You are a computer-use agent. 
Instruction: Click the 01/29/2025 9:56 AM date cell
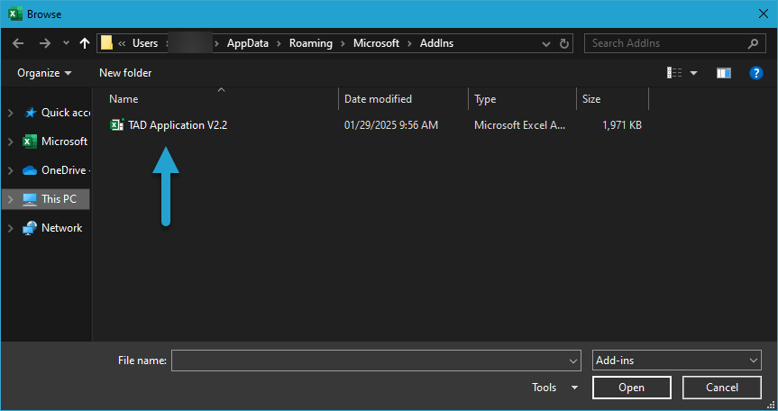pyautogui.click(x=391, y=125)
